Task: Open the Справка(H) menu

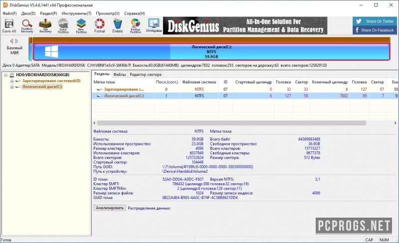Action: point(134,13)
